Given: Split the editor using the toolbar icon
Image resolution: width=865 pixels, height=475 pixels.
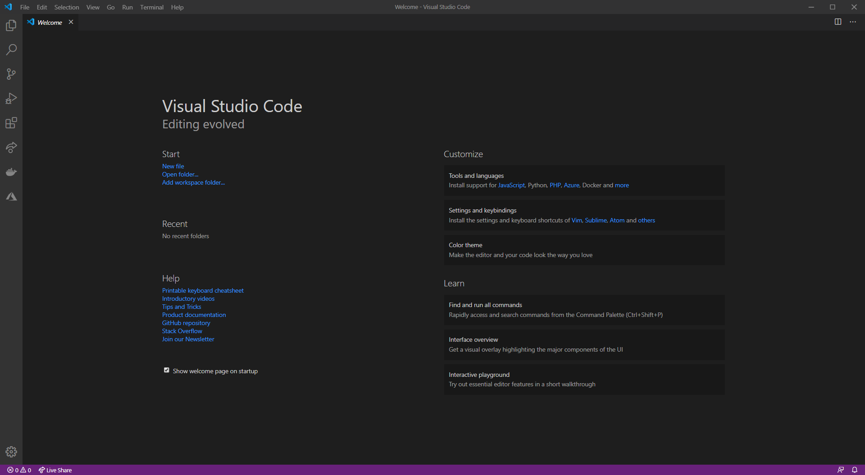Looking at the screenshot, I should click(x=838, y=22).
